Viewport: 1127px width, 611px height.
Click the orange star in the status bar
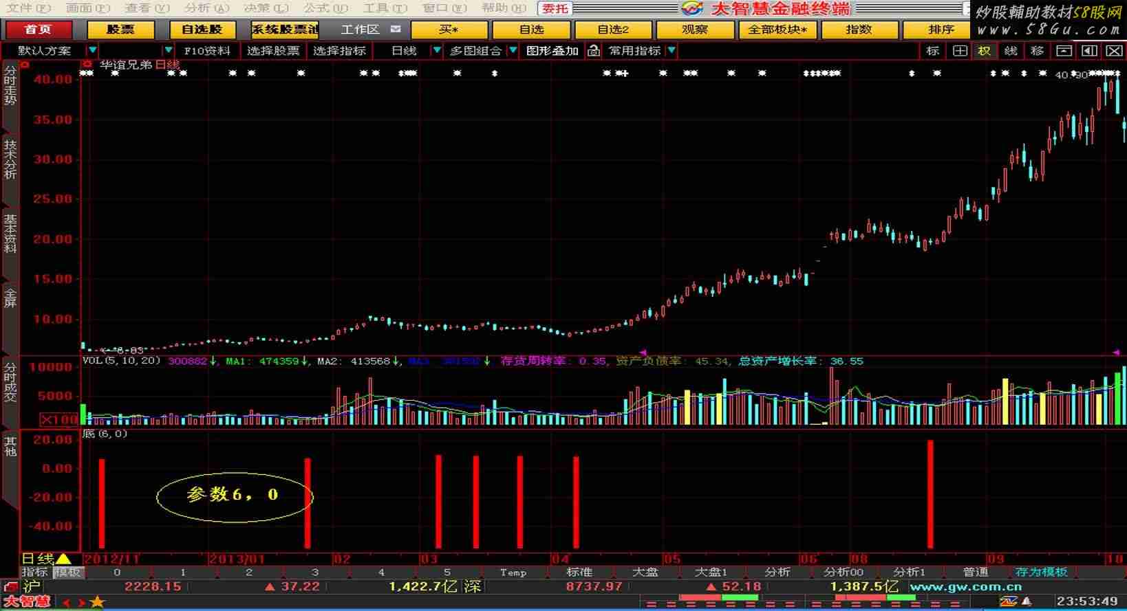click(x=98, y=603)
